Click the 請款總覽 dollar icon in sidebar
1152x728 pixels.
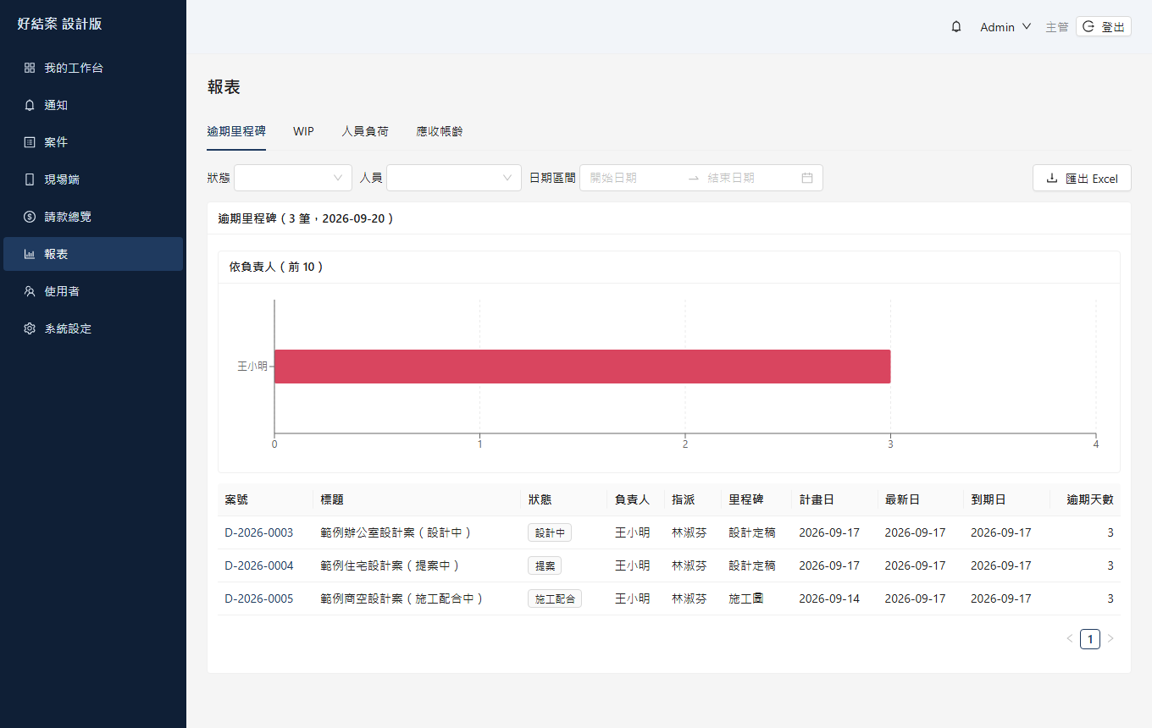[30, 217]
